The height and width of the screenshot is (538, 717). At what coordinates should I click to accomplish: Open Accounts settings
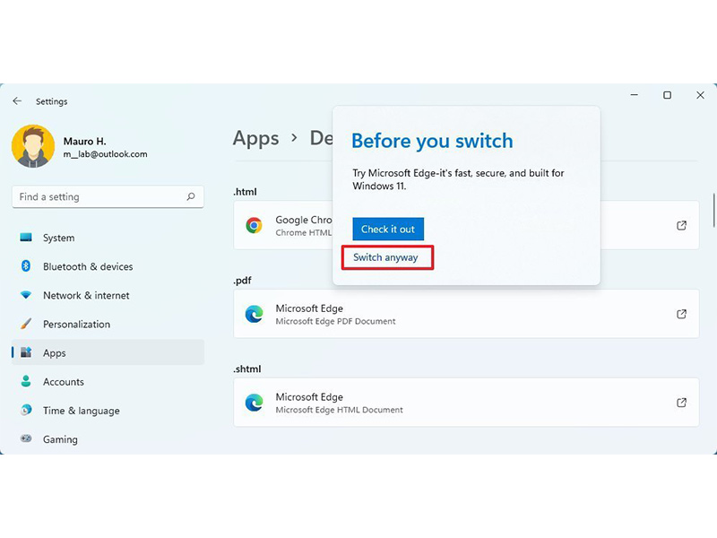[108, 381]
